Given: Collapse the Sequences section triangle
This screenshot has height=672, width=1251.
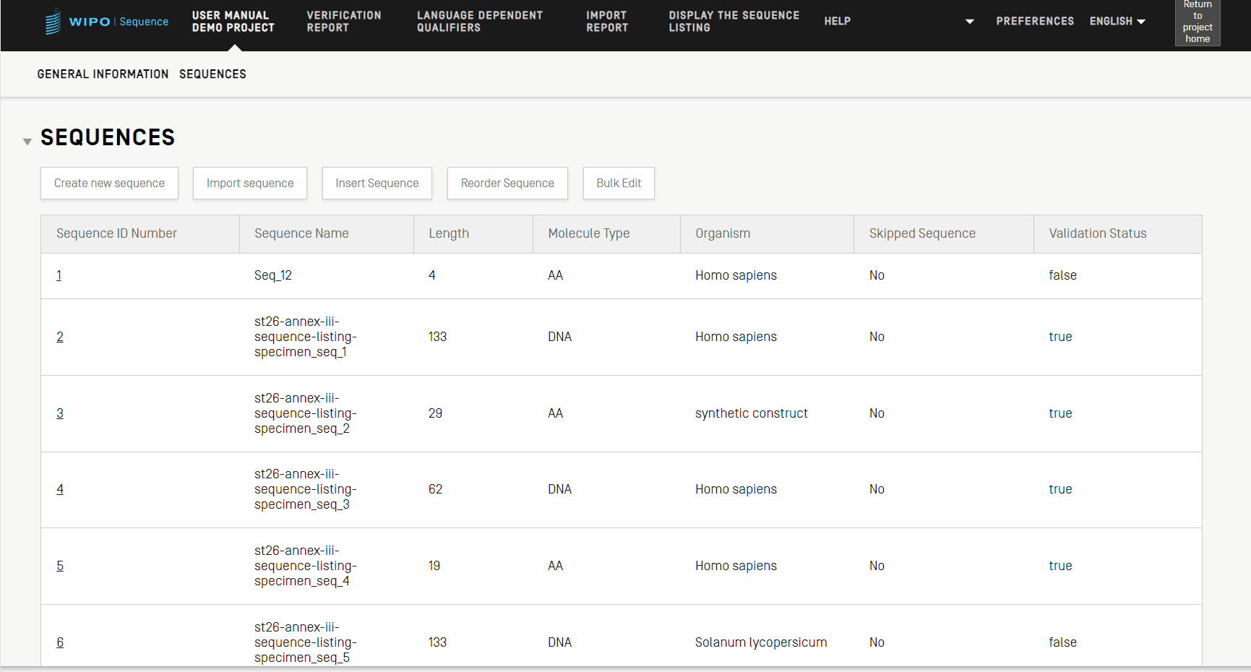Looking at the screenshot, I should pos(27,142).
